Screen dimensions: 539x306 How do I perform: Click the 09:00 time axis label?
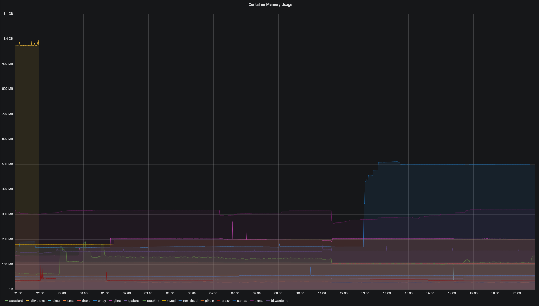pyautogui.click(x=278, y=293)
